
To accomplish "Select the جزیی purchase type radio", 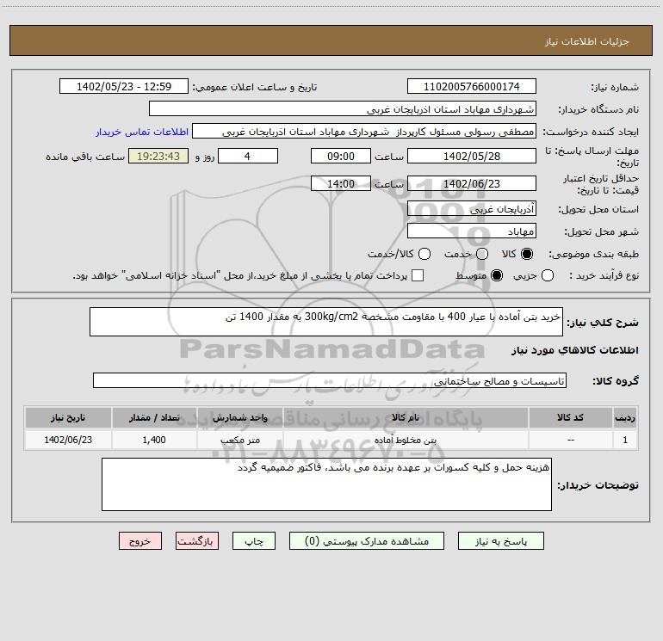I will pos(547,275).
